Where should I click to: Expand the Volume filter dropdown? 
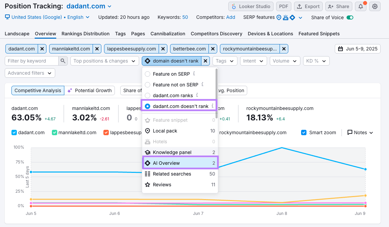tap(285, 61)
